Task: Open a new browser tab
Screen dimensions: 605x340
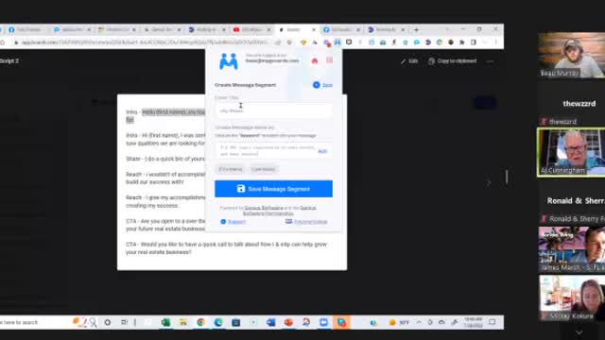Action: click(416, 29)
